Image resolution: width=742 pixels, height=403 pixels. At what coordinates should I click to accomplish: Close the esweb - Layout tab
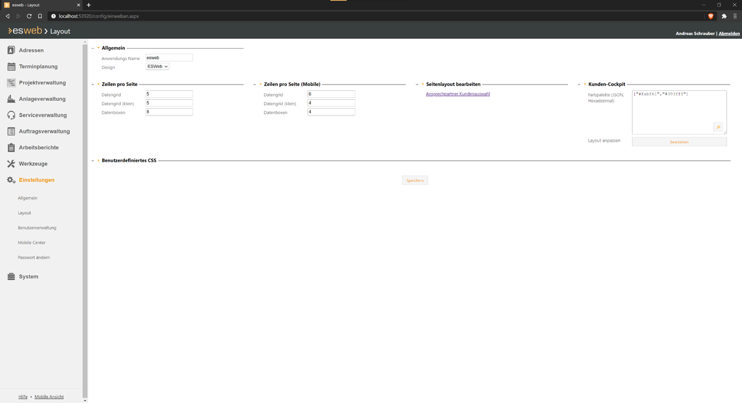click(78, 5)
